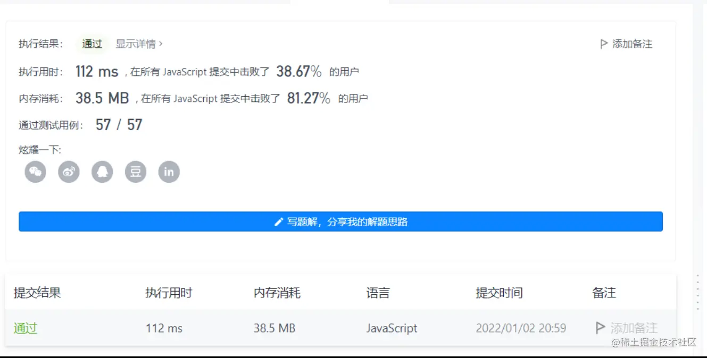707x358 pixels.
Task: Open the green 通过 submission result link
Action: [x=26, y=328]
